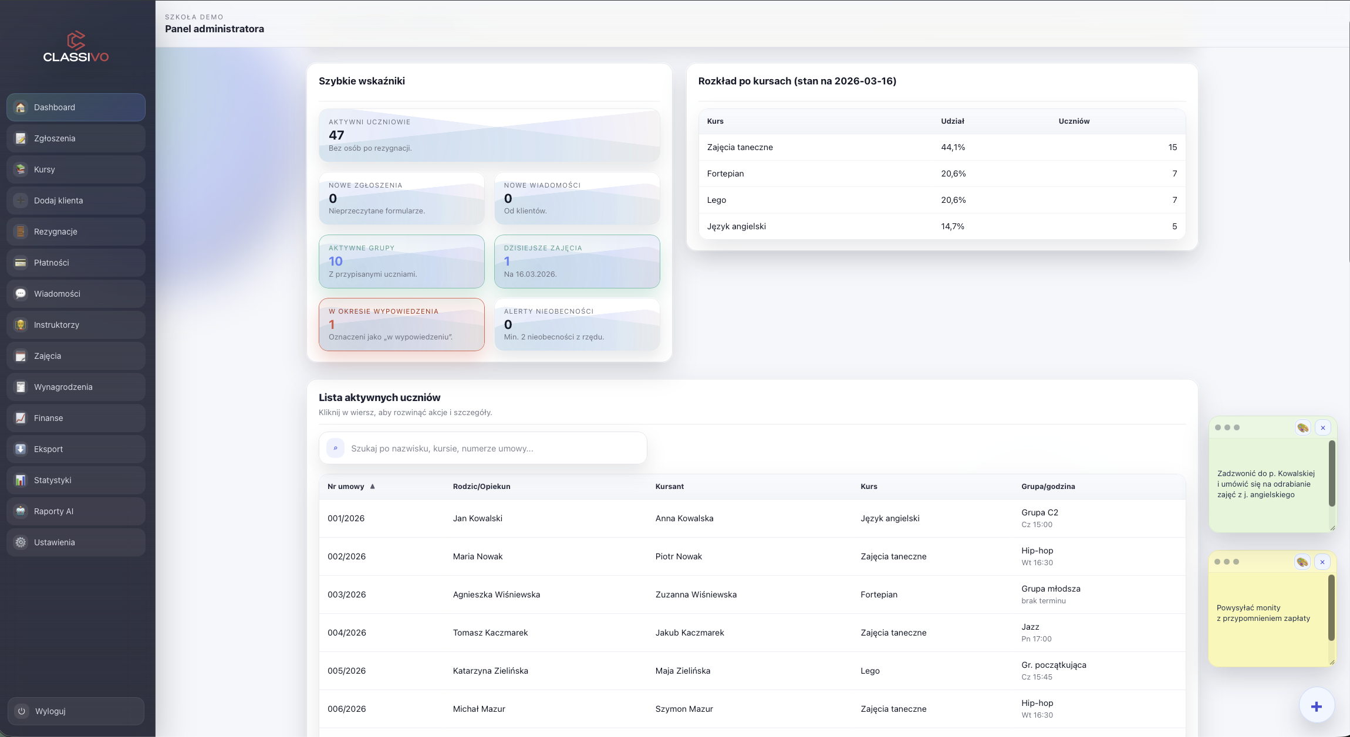Click the green sticky note scrollbar
Screen dimensions: 1350x737
(x=1332, y=474)
